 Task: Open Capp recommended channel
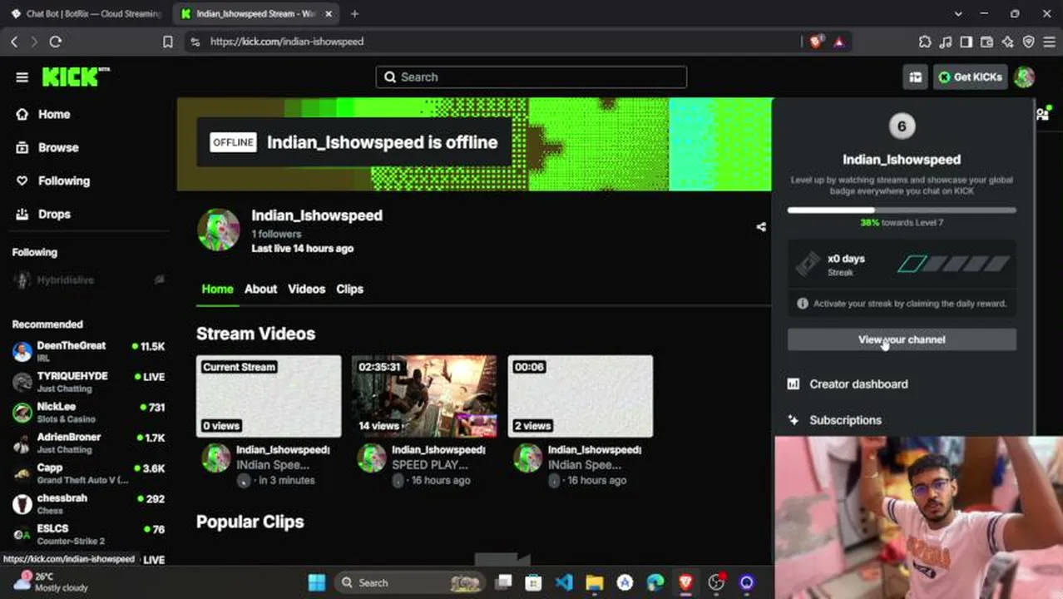88,473
